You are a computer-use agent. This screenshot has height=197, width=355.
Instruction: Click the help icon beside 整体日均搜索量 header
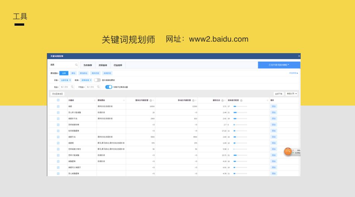coord(151,100)
